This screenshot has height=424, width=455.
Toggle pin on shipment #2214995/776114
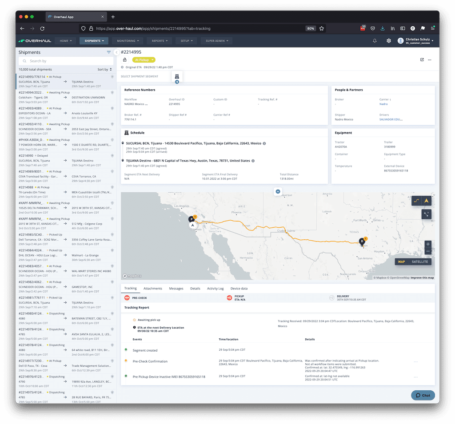pyautogui.click(x=112, y=77)
